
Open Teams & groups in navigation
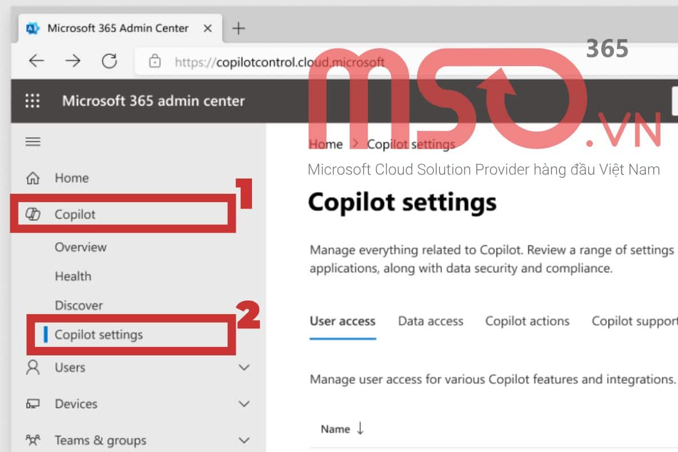tap(101, 440)
